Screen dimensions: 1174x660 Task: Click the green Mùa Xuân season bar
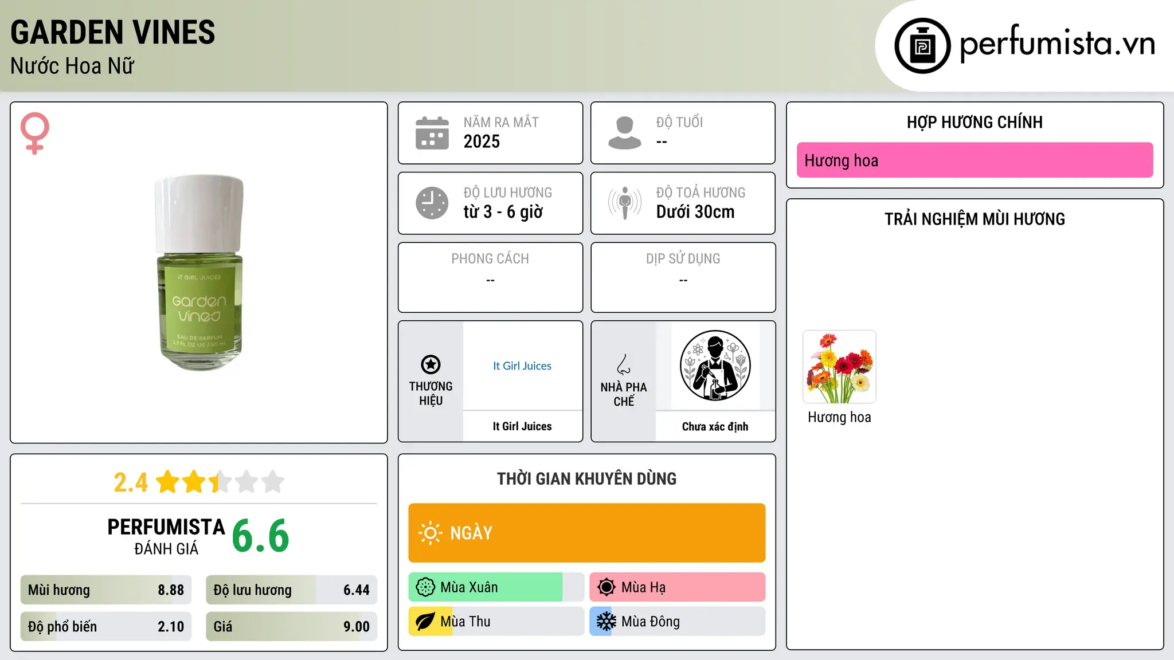(x=496, y=587)
